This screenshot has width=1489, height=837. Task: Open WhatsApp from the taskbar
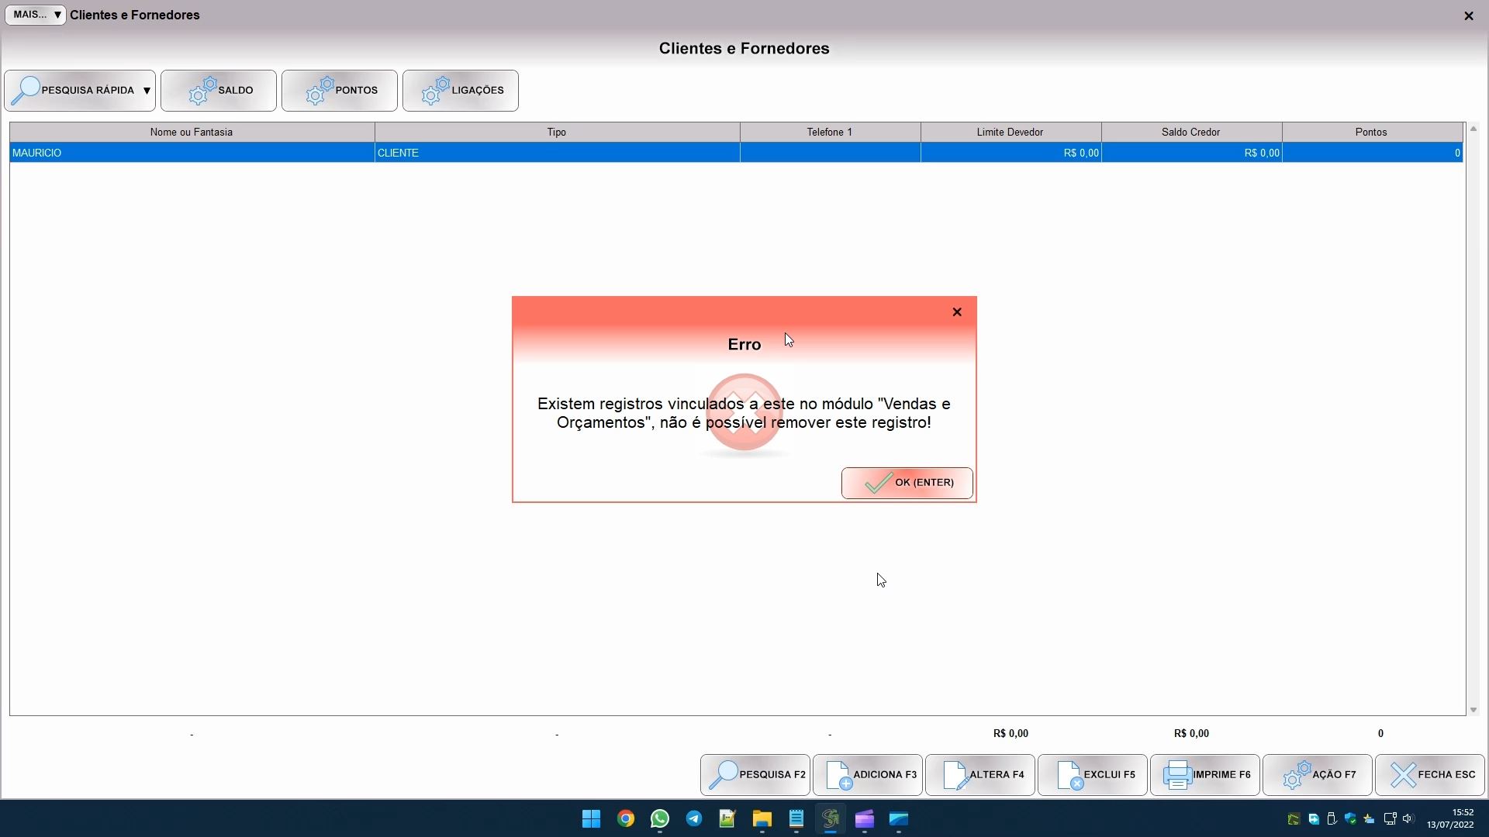pyautogui.click(x=660, y=819)
